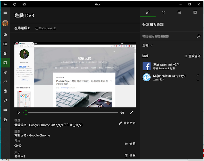Open Major Nelson profile entry
Image resolution: width=204 pixels, height=161 pixels.
click(171, 77)
